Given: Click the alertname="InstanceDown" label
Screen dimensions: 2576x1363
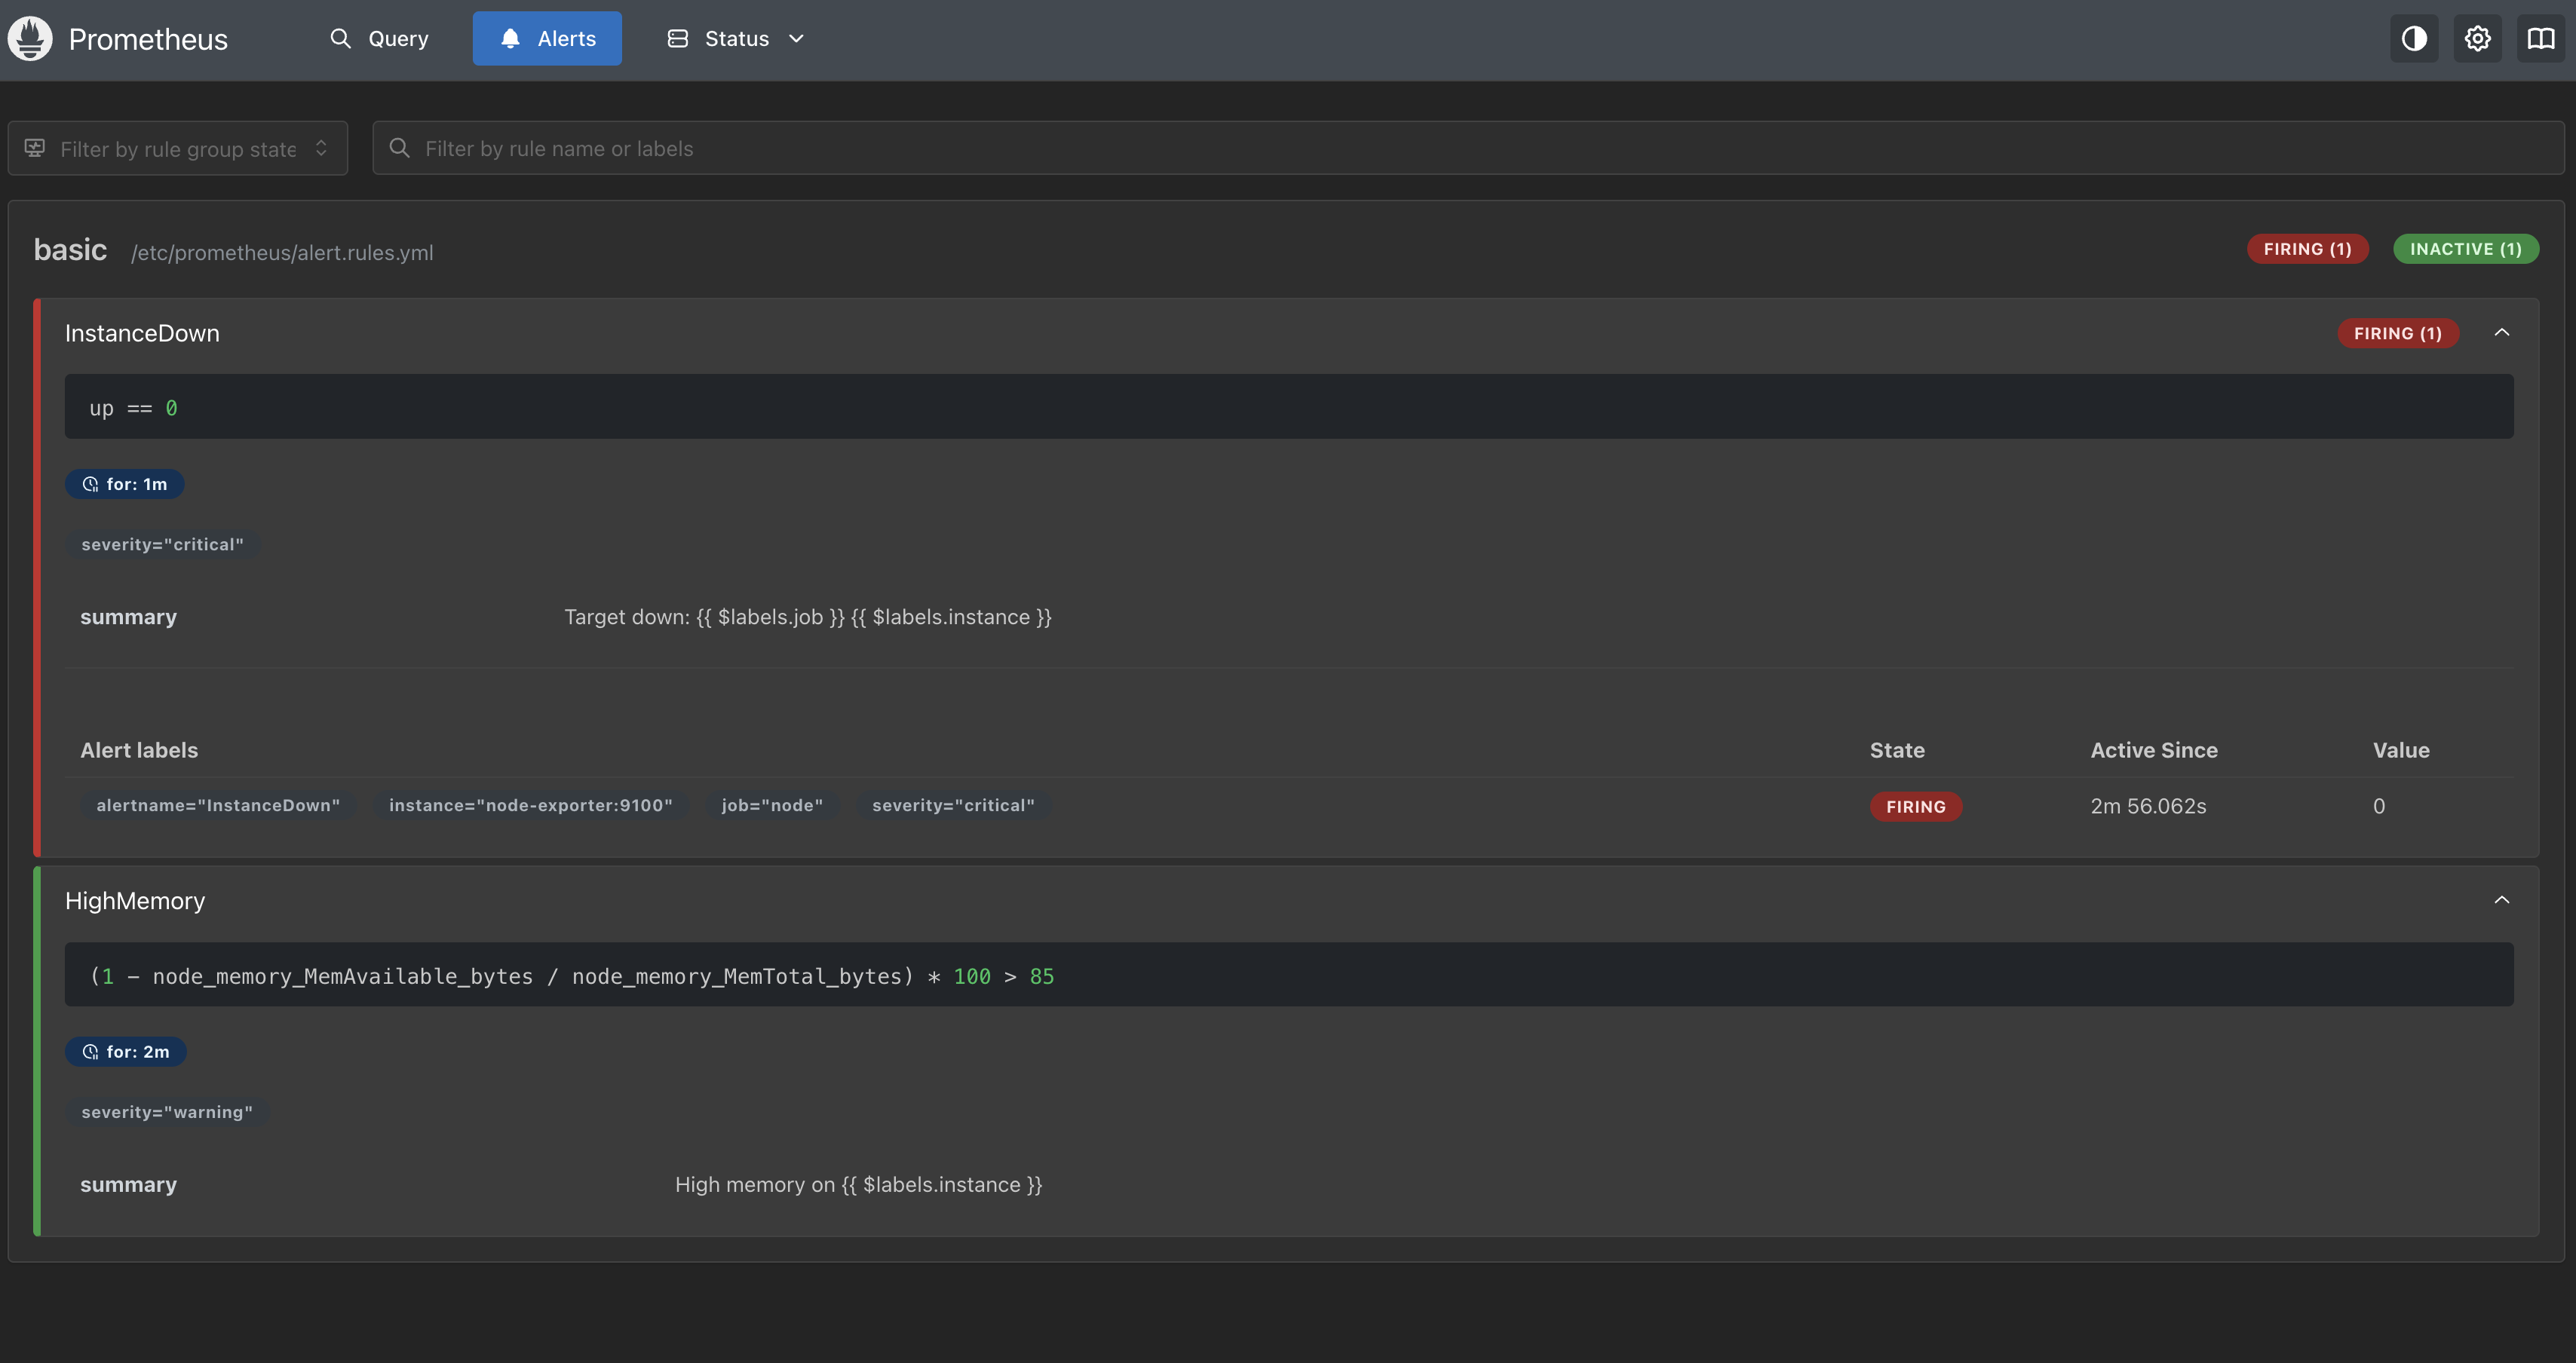Looking at the screenshot, I should 218,805.
